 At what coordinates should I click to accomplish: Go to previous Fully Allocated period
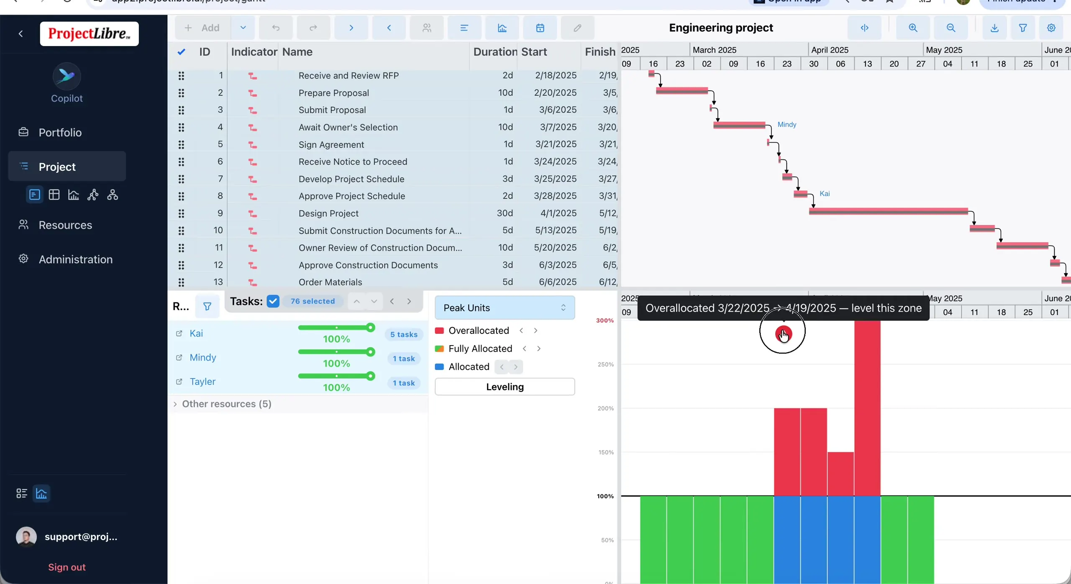(x=525, y=348)
